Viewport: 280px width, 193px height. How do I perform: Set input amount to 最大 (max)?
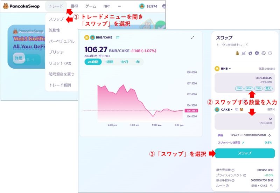268,89
